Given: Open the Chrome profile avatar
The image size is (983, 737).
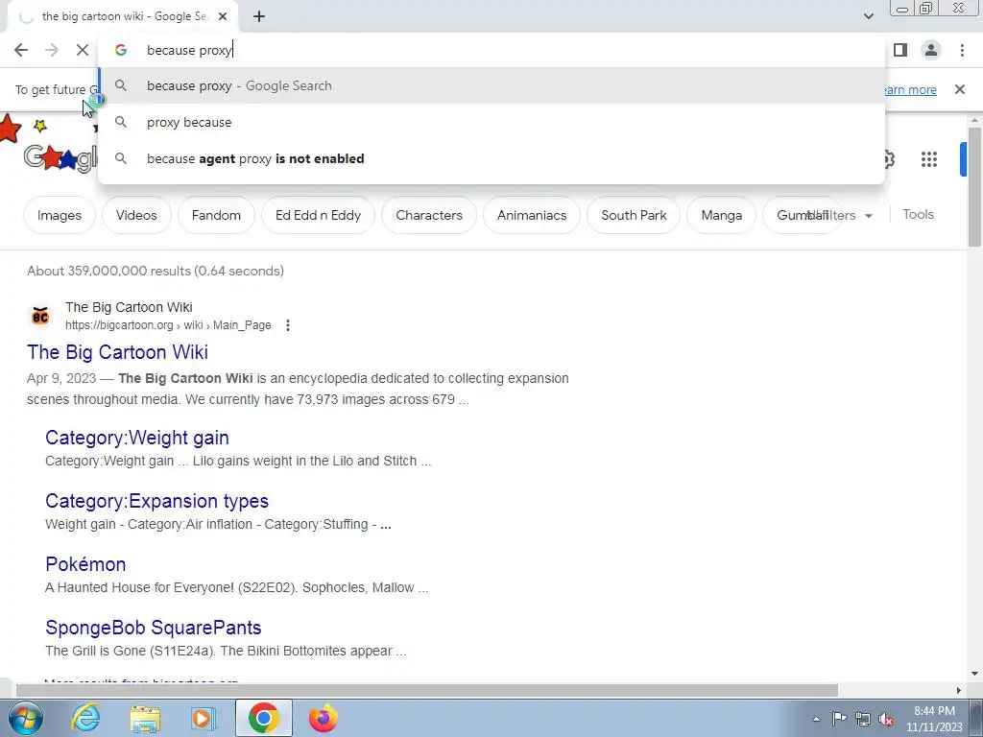Looking at the screenshot, I should coord(931,50).
